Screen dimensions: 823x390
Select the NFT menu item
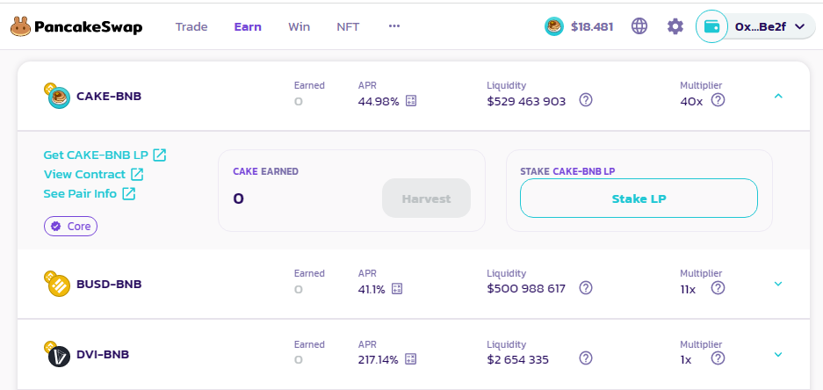click(348, 26)
